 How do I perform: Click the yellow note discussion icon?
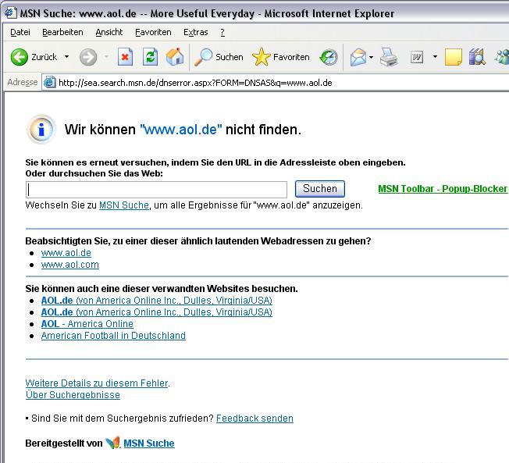[453, 57]
